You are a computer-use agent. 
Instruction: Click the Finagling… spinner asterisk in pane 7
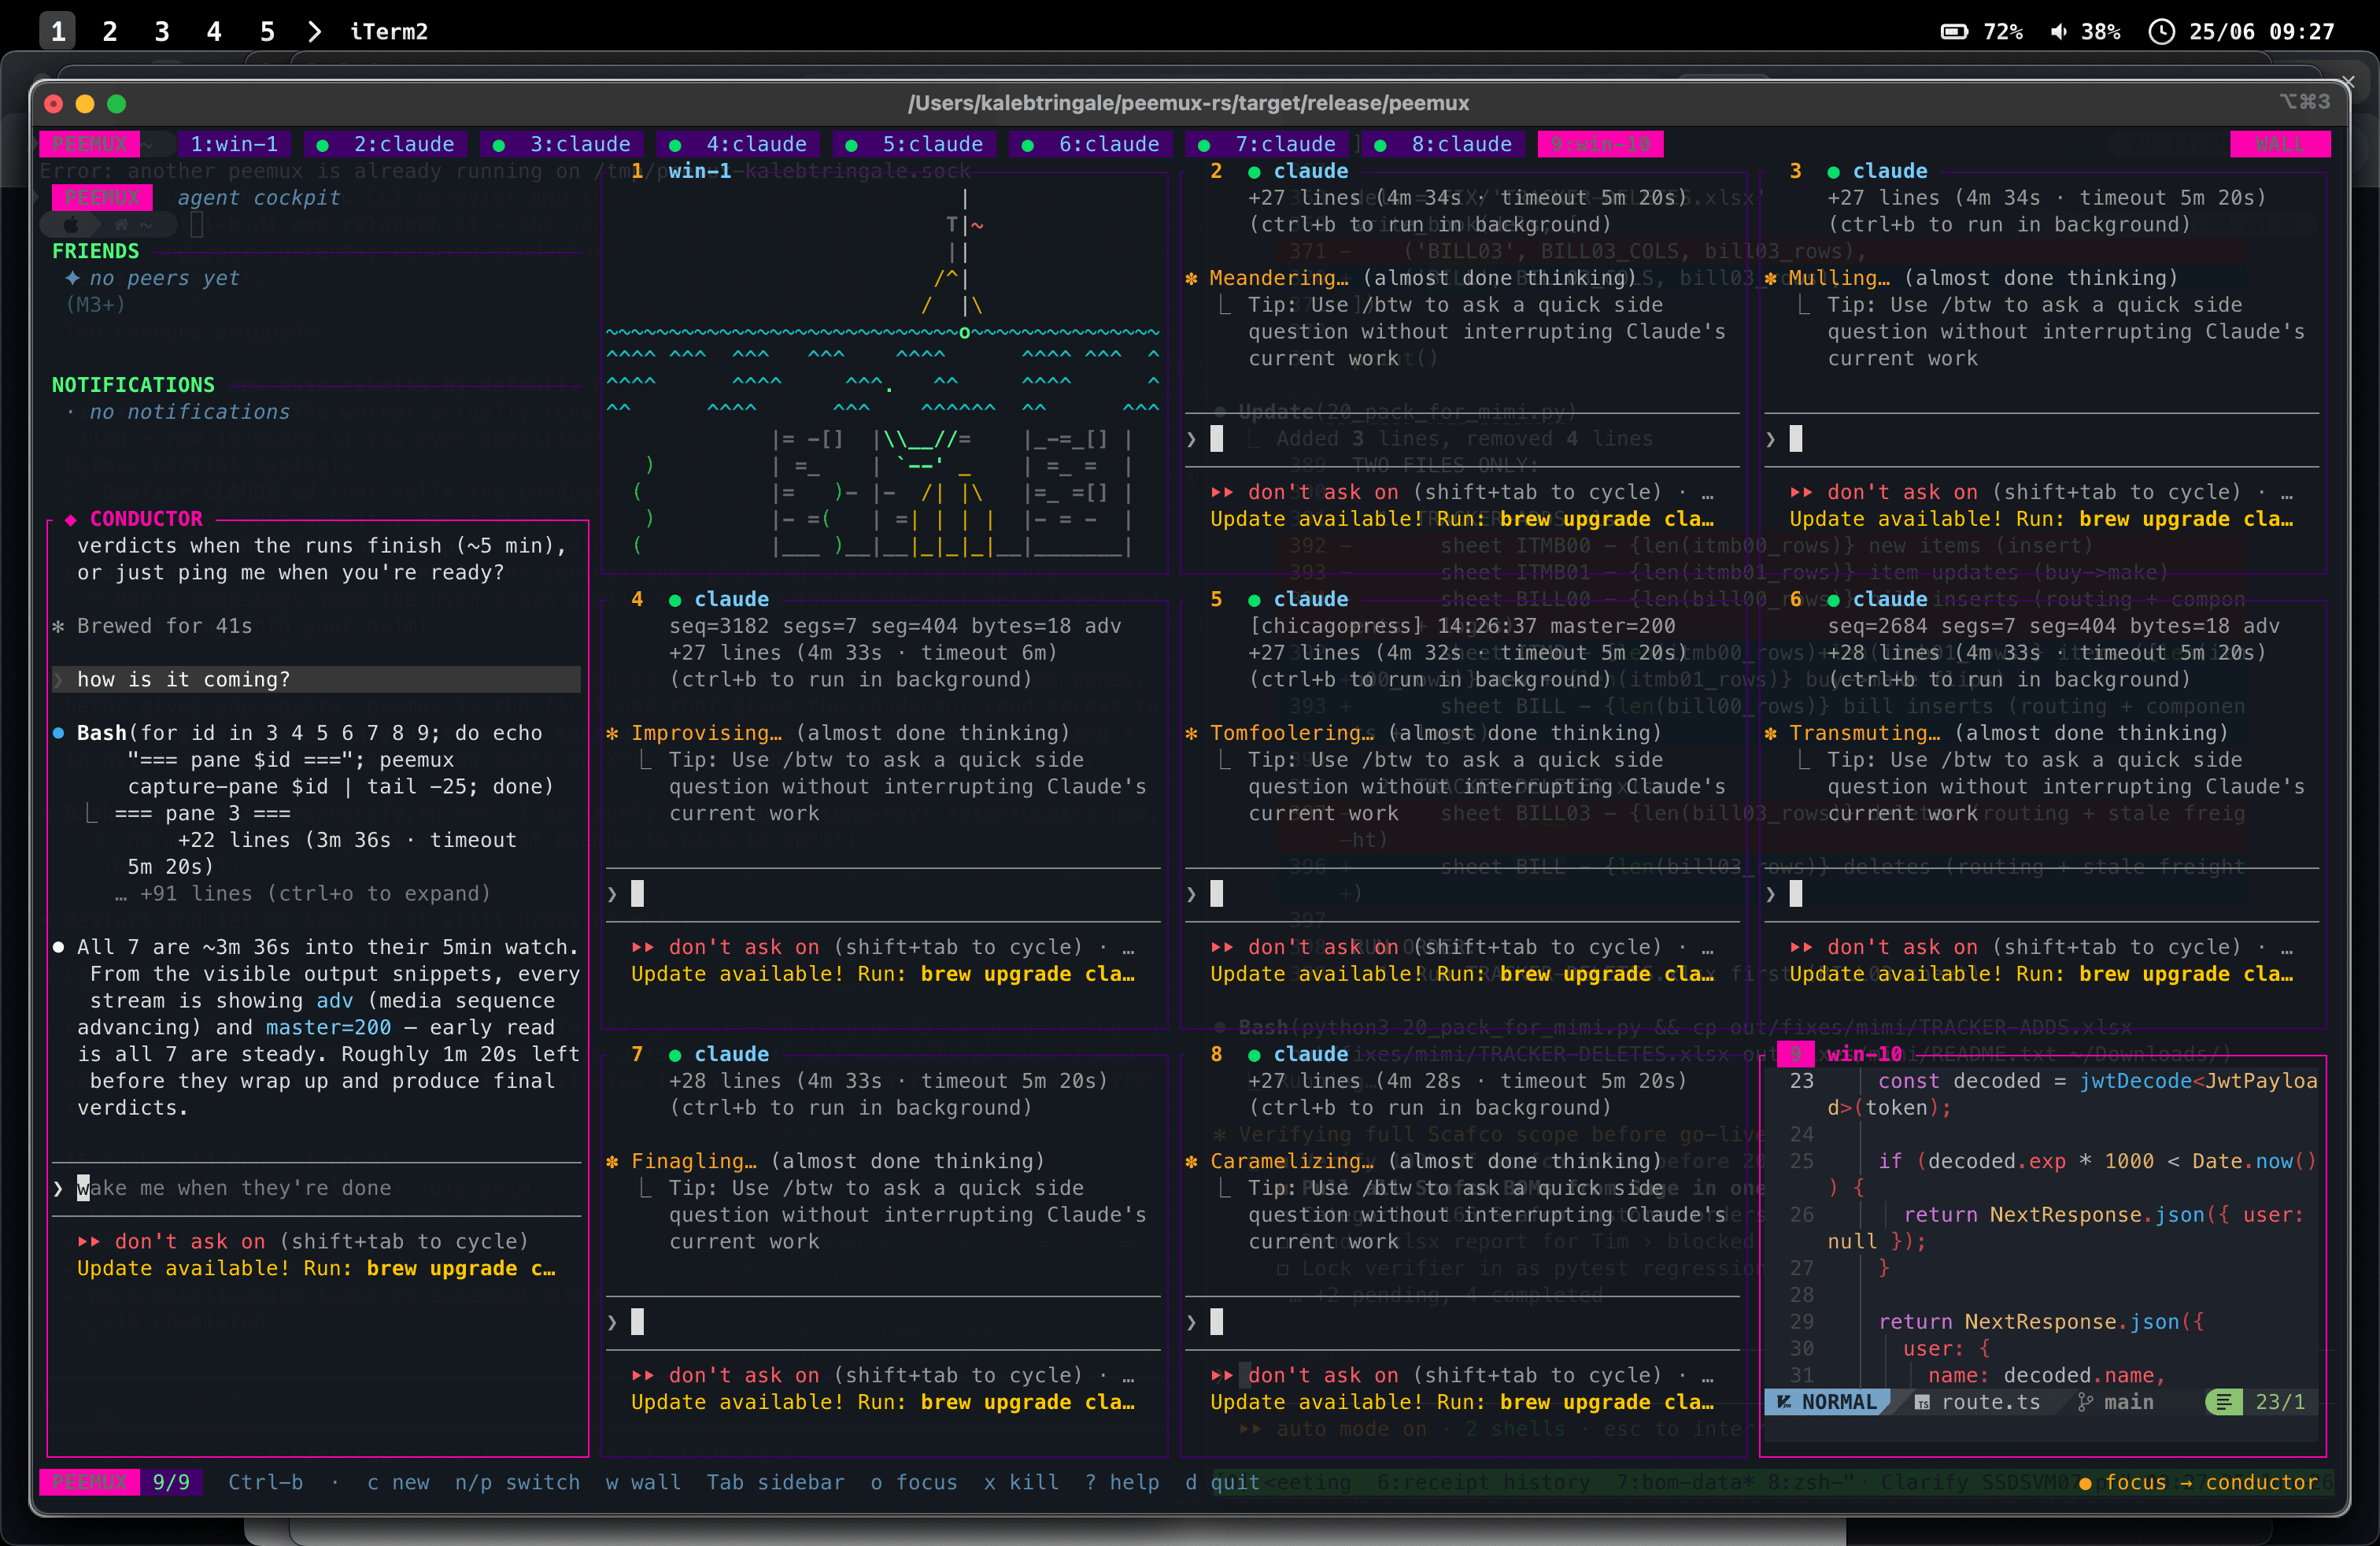(x=612, y=1161)
